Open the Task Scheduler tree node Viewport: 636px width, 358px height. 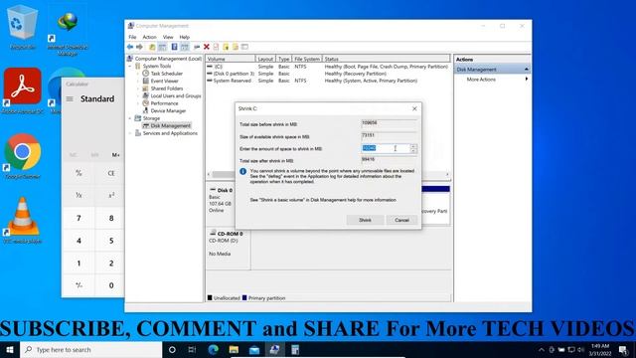(166, 74)
